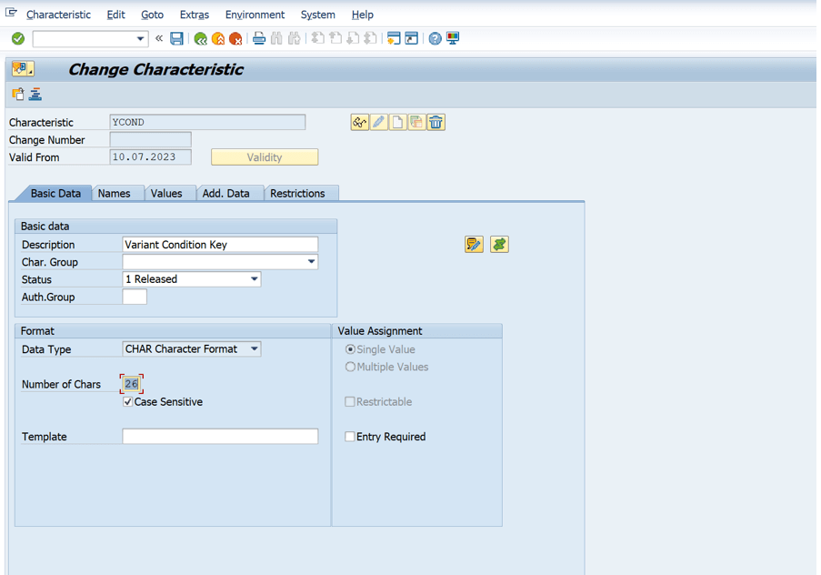Image resolution: width=821 pixels, height=575 pixels.
Task: Open the Characteristic menu
Action: point(58,15)
